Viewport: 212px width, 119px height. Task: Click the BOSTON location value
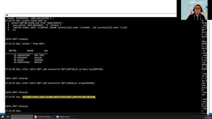[x=38, y=62]
